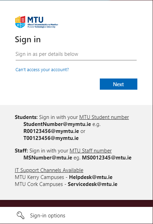Click 'IT Support Channels Available' heading
The width and height of the screenshot is (153, 224).
49,170
